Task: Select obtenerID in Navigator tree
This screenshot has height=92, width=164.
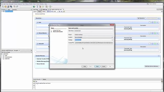Action: 7,59
